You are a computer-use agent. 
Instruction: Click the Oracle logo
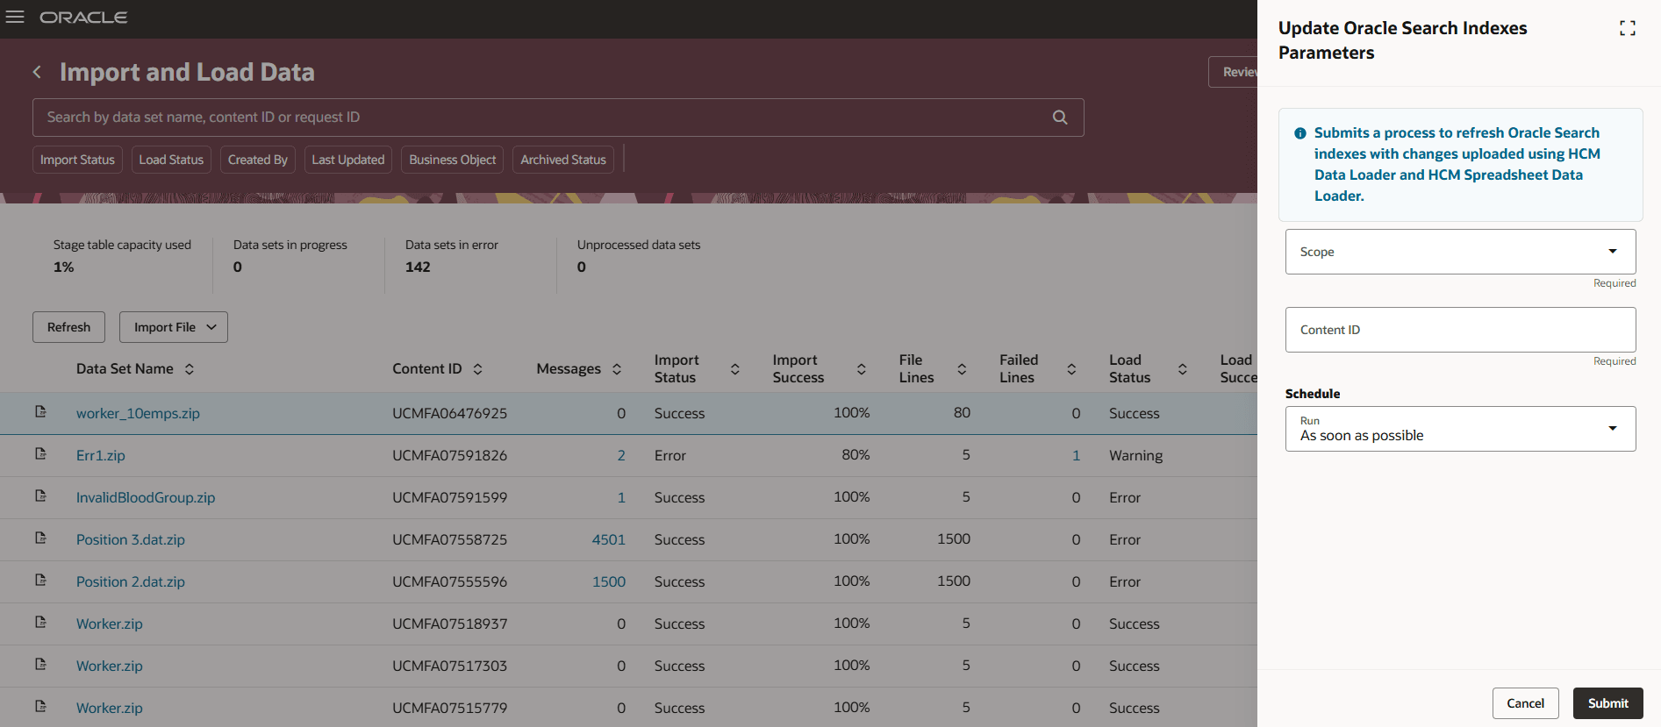pos(83,18)
